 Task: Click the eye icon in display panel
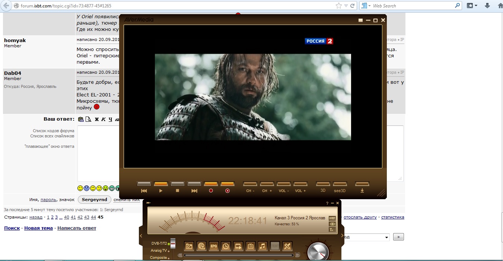[332, 224]
